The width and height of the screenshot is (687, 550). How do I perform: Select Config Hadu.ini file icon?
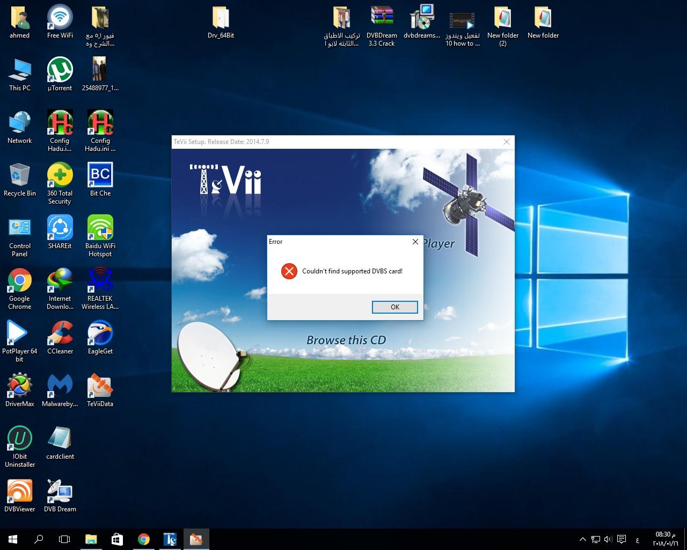click(x=100, y=132)
